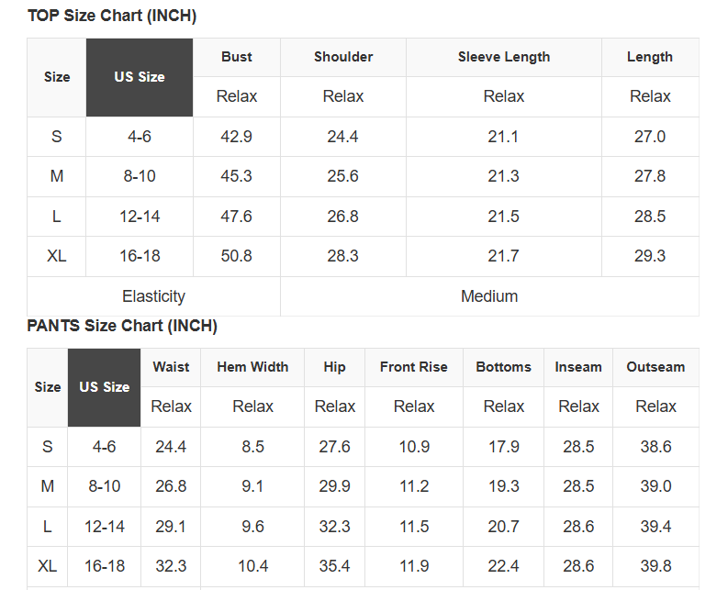728x590 pixels.
Task: Click the Sleeve Length column header
Action: [504, 57]
